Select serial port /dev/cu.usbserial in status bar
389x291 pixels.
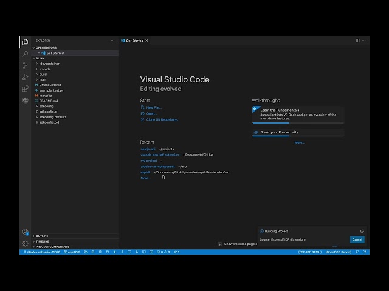tap(42, 252)
